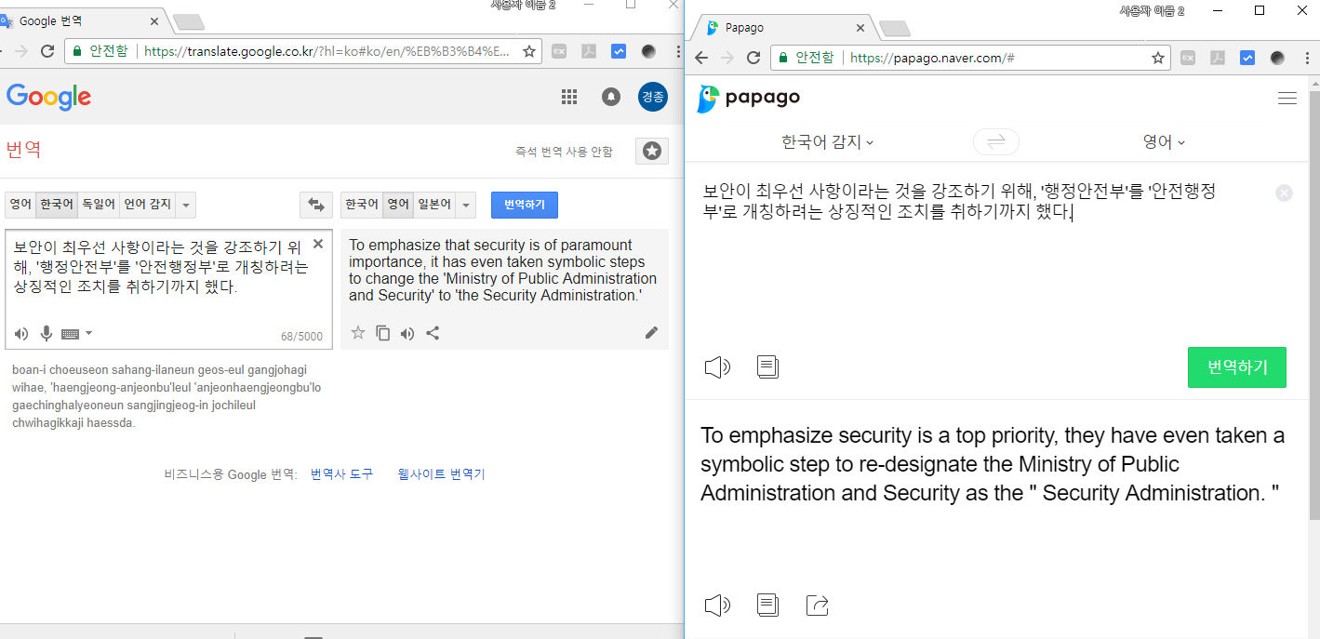This screenshot has width=1320, height=639.
Task: Click 안전함 site info in Google window
Action: point(100,52)
